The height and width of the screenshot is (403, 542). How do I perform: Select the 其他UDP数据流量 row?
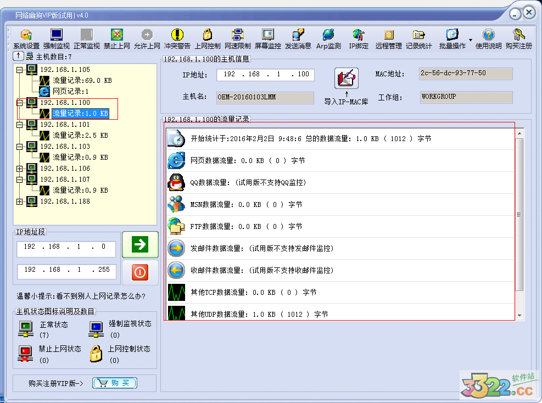point(340,312)
